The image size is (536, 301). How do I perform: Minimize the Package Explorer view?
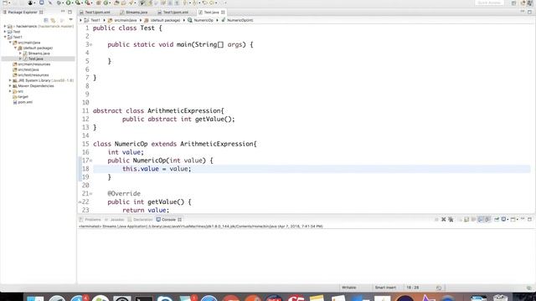click(x=63, y=12)
